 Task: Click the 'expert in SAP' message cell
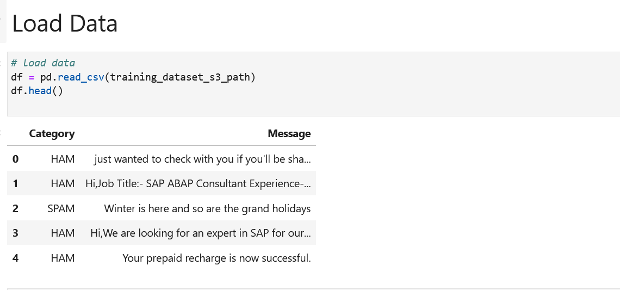[x=201, y=233]
